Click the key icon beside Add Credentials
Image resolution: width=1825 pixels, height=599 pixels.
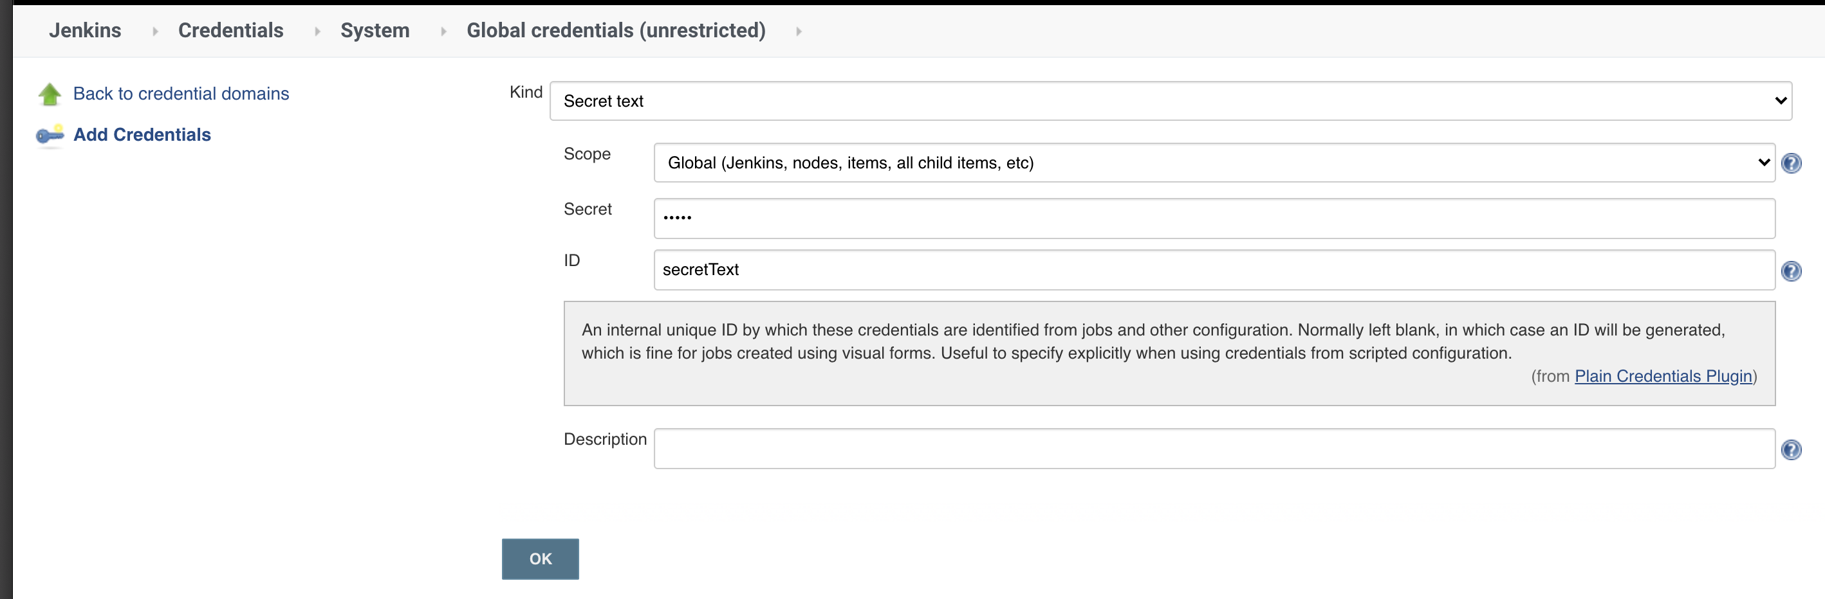(50, 134)
